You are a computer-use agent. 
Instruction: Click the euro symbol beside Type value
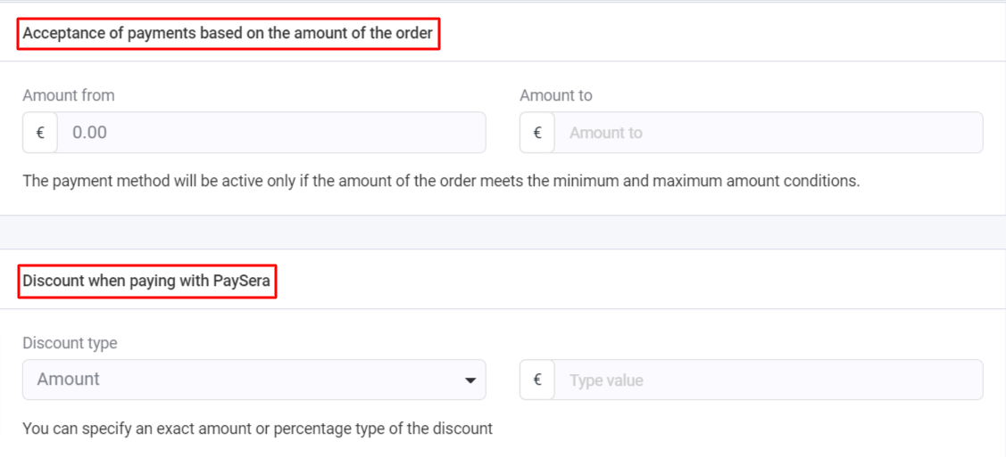tap(537, 380)
